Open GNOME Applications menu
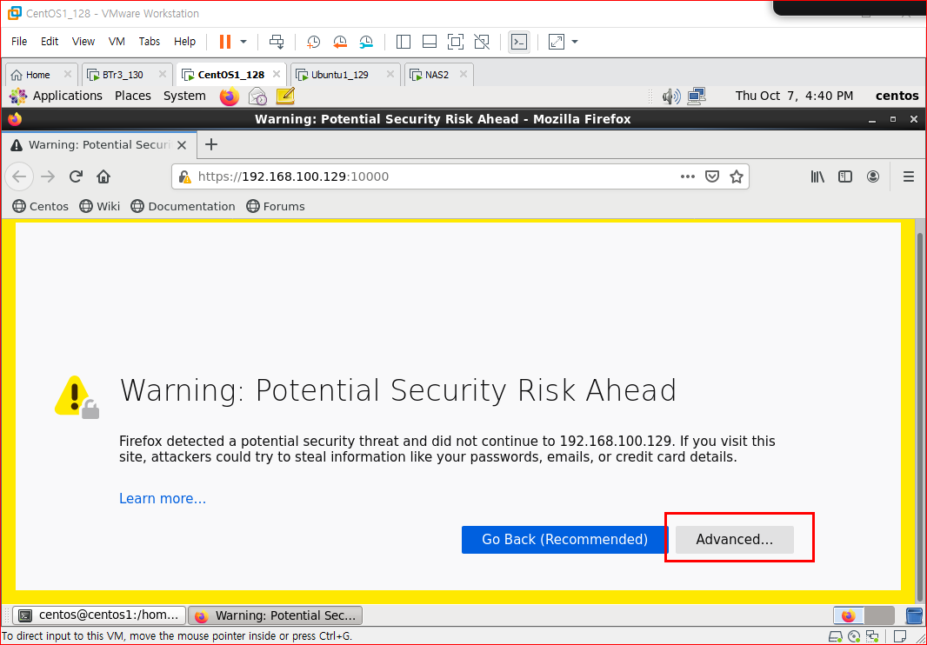This screenshot has height=645, width=927. [68, 96]
